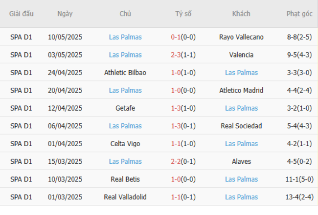The image size is (318, 215).
Task: Open Real Betis team link
Action: coord(125,179)
